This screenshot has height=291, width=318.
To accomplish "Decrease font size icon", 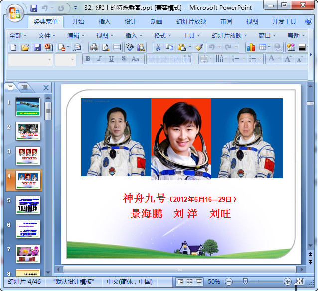I will 300,59.
